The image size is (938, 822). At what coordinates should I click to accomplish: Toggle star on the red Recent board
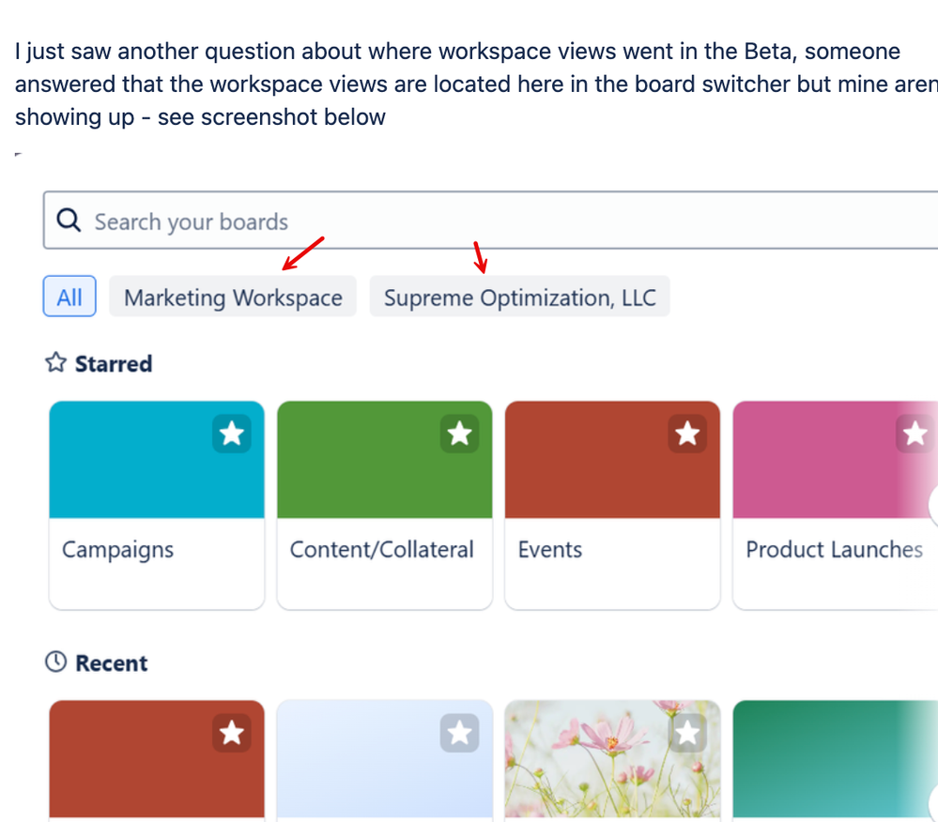[232, 733]
